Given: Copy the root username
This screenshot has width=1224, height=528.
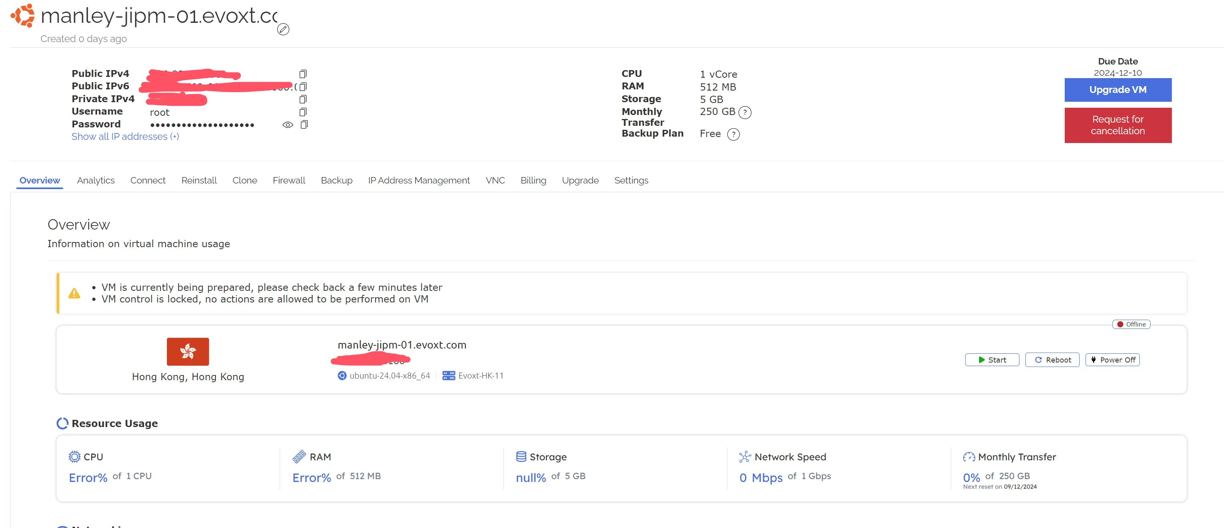Looking at the screenshot, I should tap(302, 112).
